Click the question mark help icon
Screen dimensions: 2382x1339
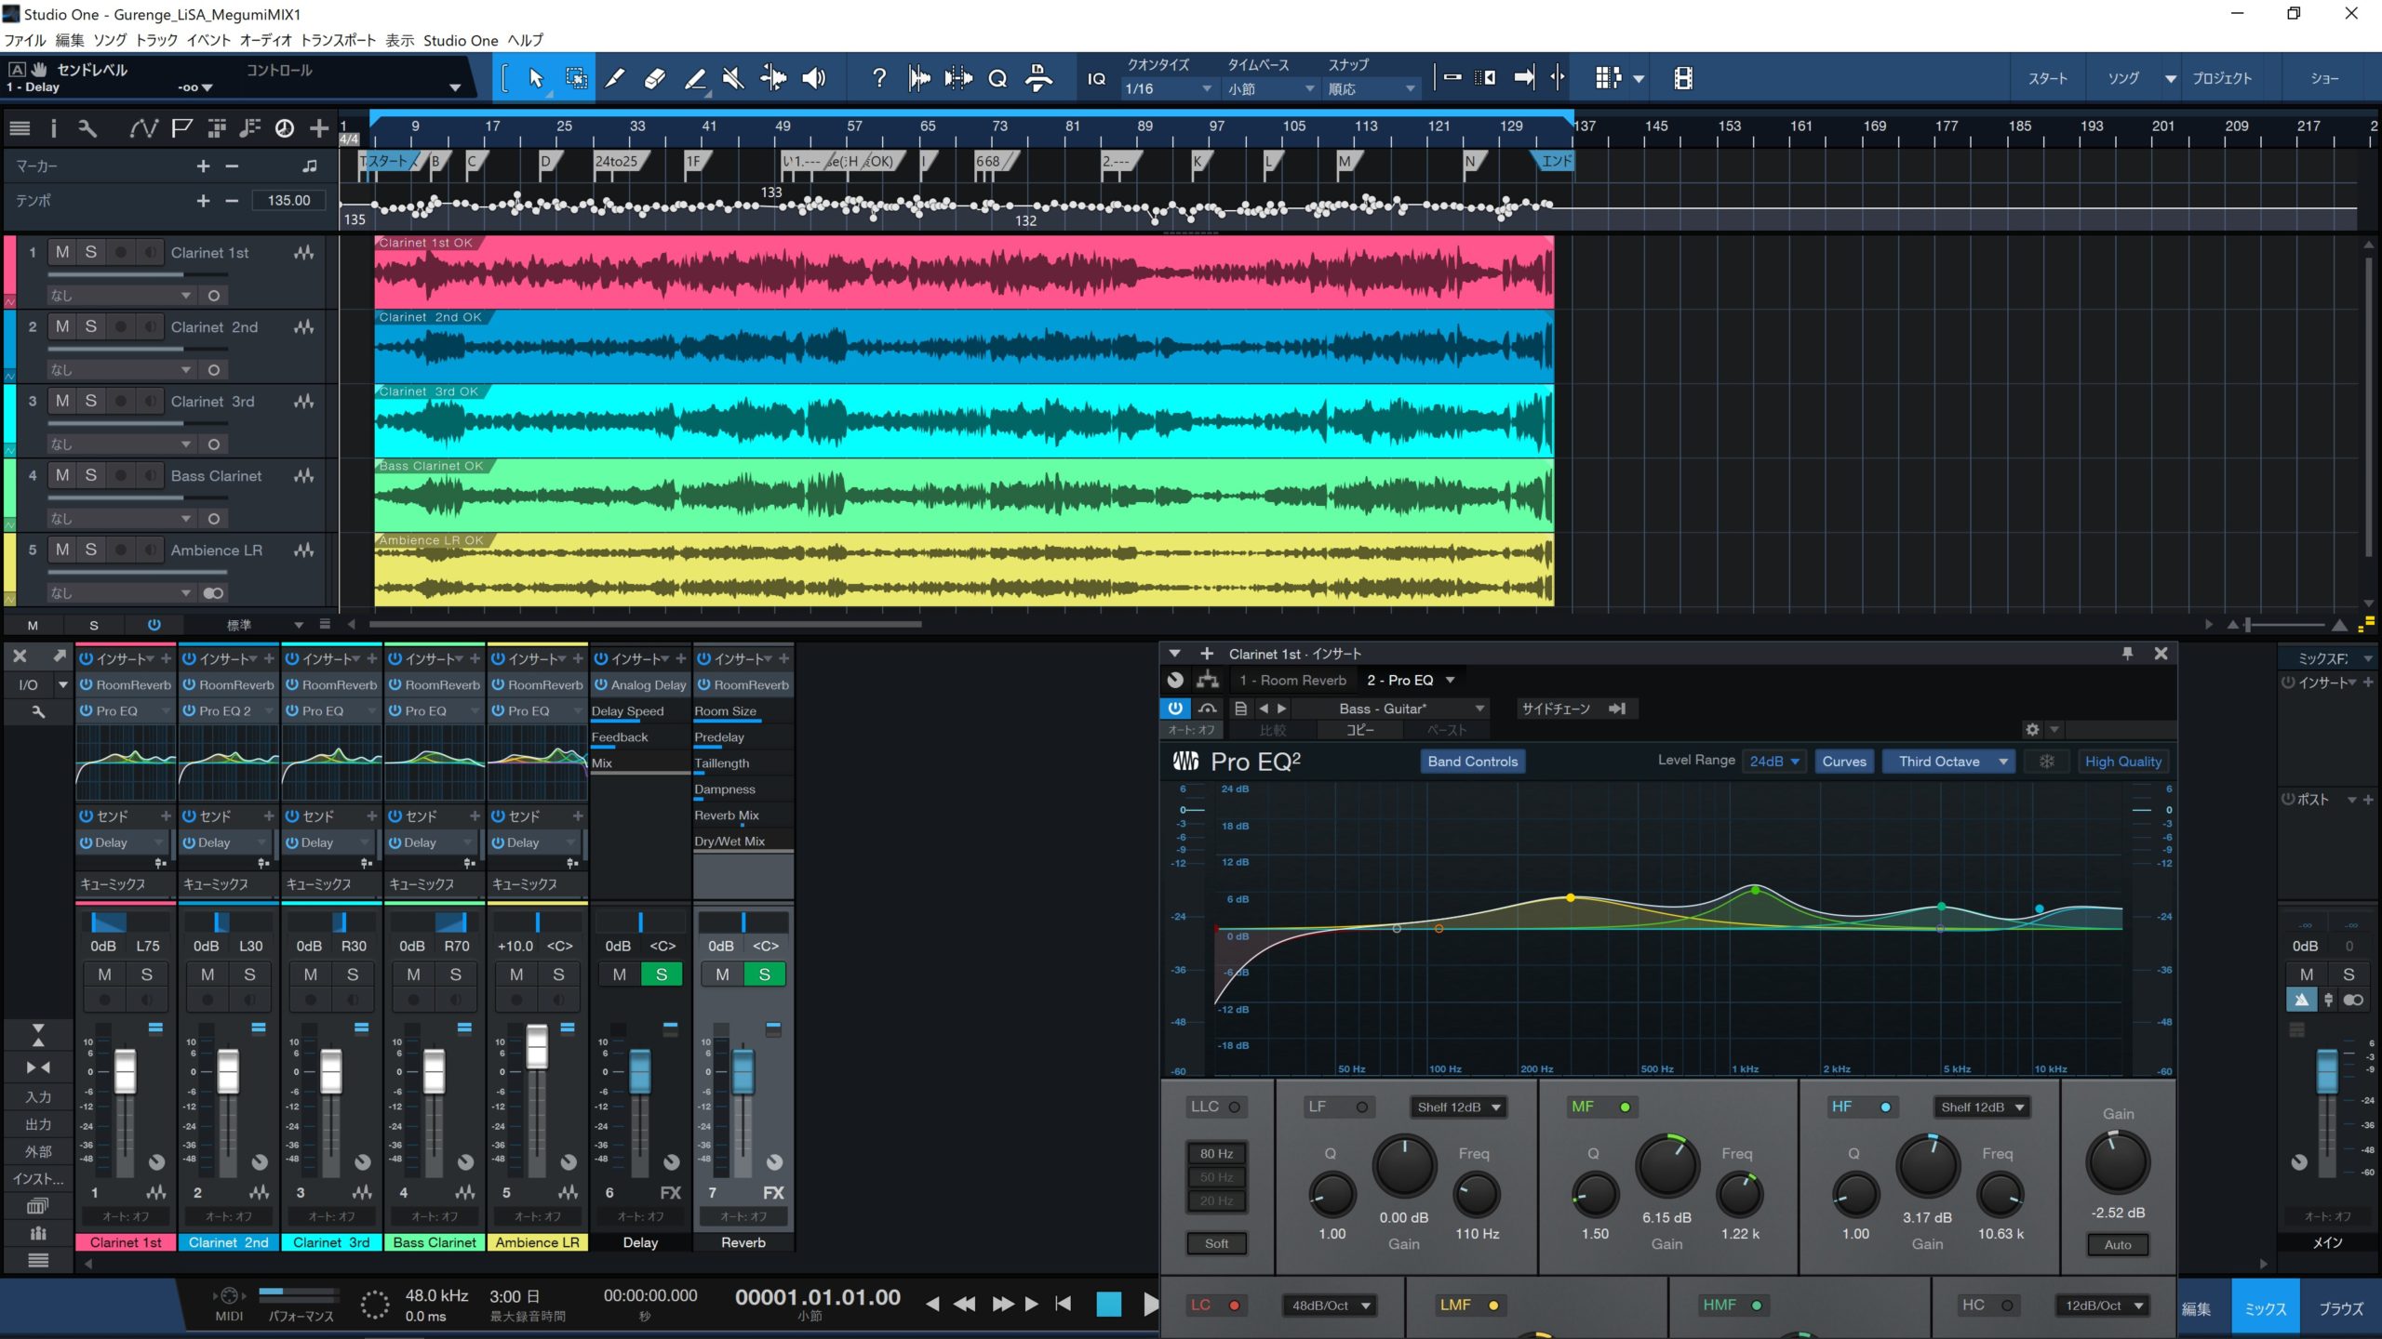pyautogui.click(x=879, y=78)
